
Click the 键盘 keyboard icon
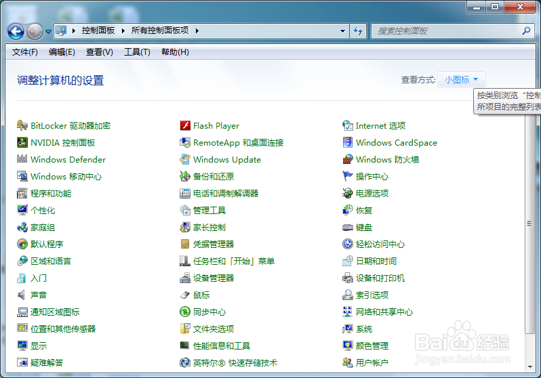click(347, 228)
